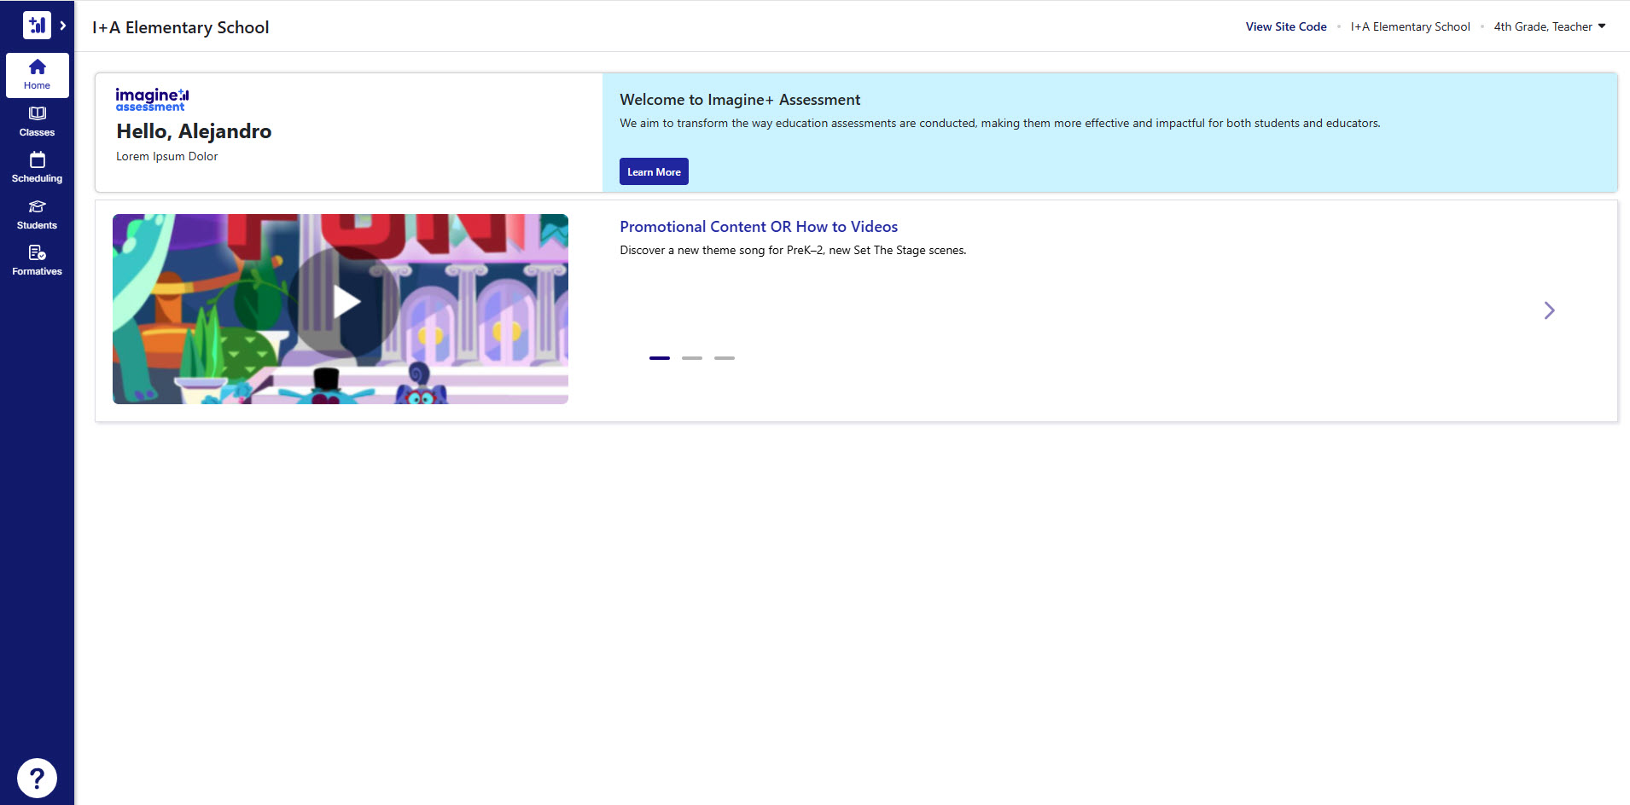Image resolution: width=1630 pixels, height=805 pixels.
Task: Go to Students in sidebar
Action: 37,215
